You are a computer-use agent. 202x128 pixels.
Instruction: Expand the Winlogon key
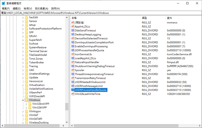[x=23, y=111]
